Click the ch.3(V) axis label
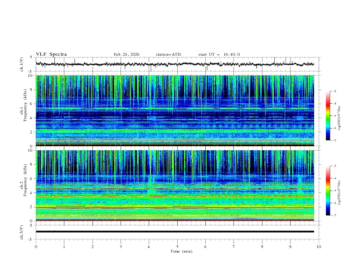The image size is (359, 277). [22, 232]
